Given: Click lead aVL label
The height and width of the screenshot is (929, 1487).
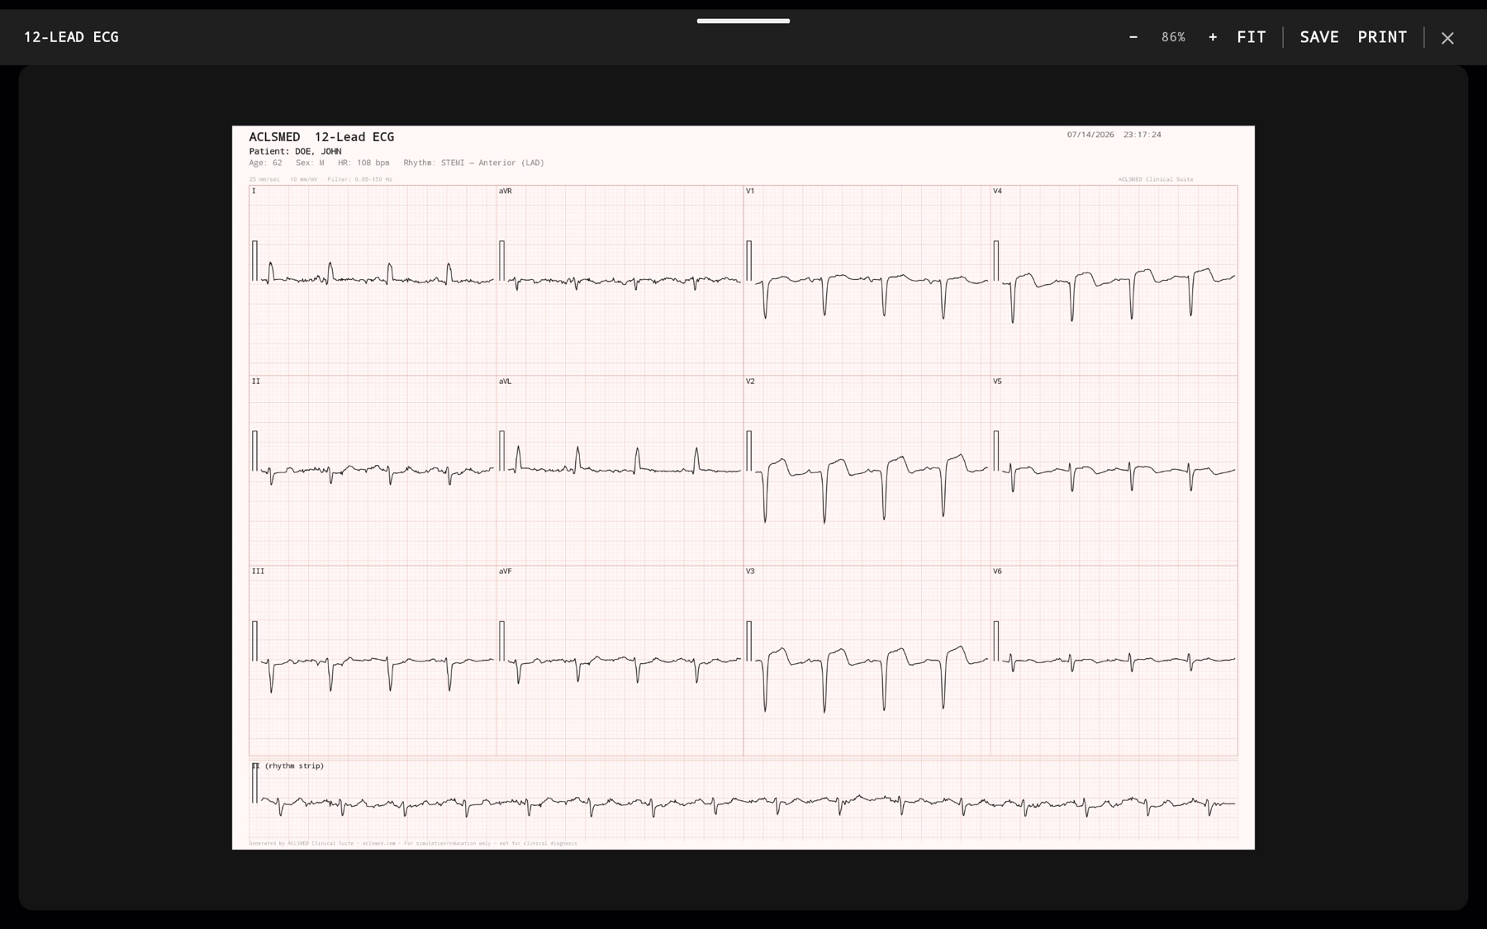Looking at the screenshot, I should click(505, 382).
